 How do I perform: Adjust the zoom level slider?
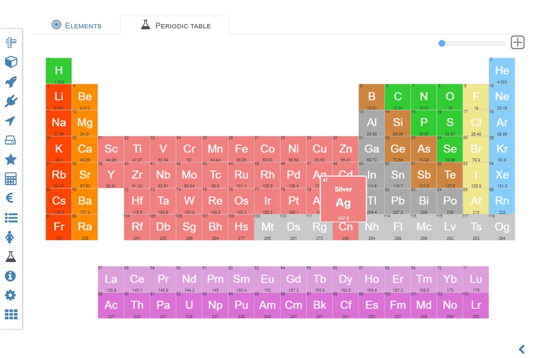pos(441,43)
